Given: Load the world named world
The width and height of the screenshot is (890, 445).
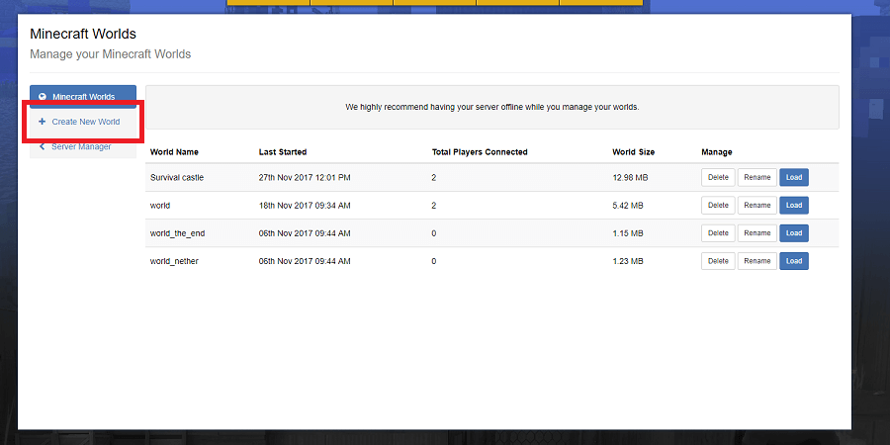Looking at the screenshot, I should [x=793, y=205].
